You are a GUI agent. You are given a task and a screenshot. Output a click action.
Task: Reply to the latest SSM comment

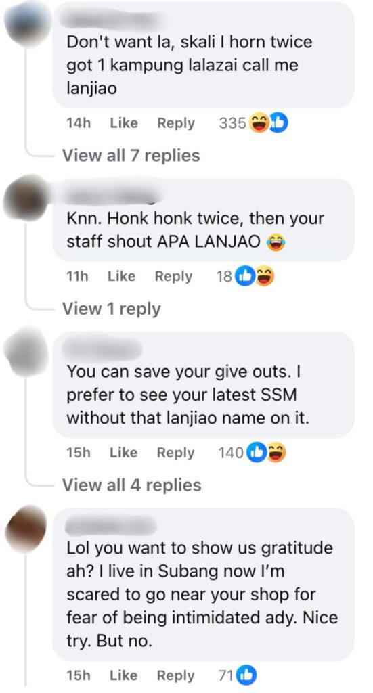point(176,453)
